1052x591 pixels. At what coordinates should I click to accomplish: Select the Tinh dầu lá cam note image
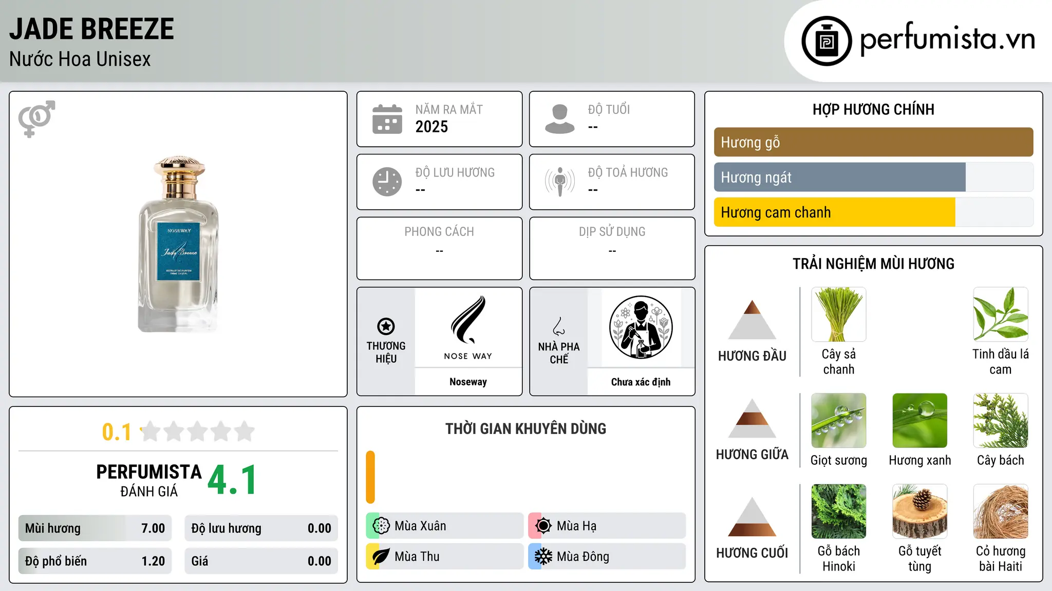(1001, 314)
